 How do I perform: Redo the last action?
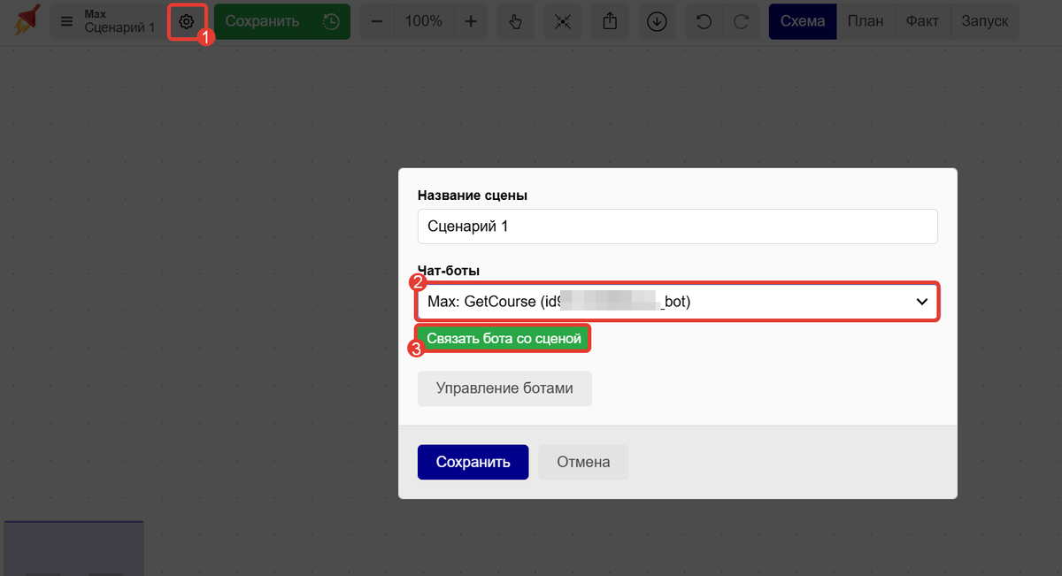tap(742, 20)
